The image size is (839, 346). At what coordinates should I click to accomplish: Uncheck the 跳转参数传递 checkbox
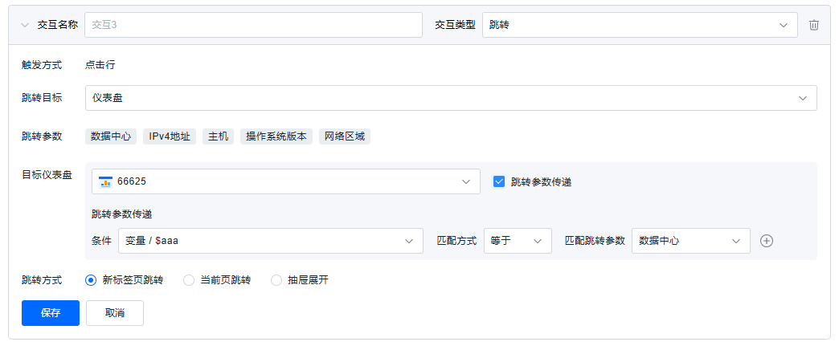pos(499,181)
